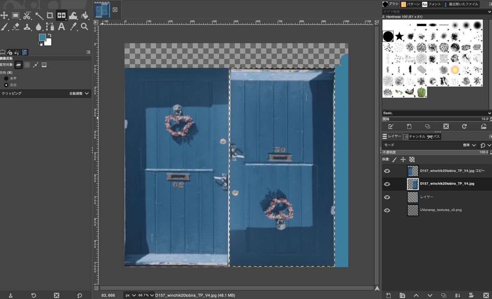The width and height of the screenshot is (492, 299).
Task: Open the クリッピング dropdown
Action: 46,94
